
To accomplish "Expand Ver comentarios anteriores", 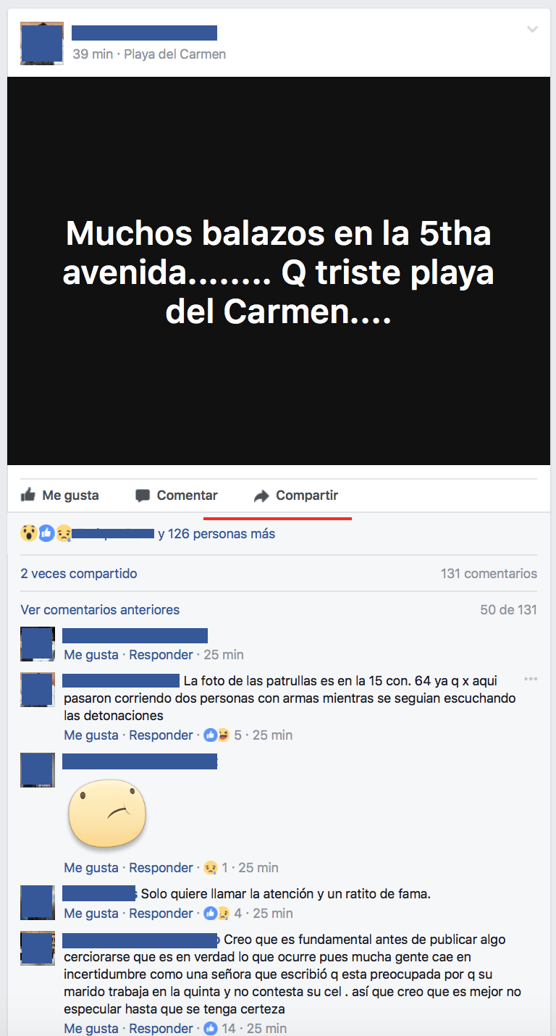I will click(100, 610).
